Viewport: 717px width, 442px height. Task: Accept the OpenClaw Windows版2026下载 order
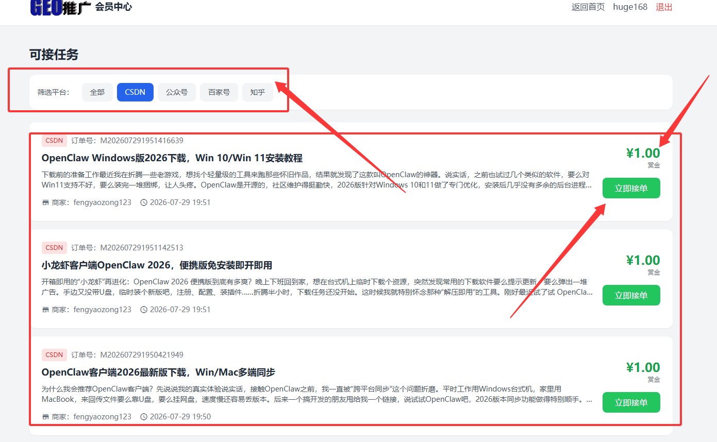tap(631, 188)
